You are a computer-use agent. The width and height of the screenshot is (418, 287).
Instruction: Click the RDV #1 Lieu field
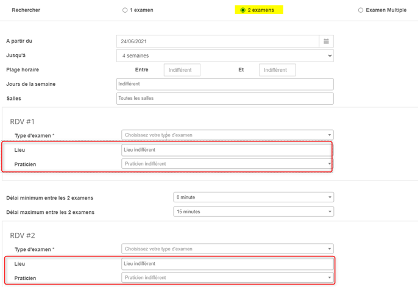click(227, 149)
